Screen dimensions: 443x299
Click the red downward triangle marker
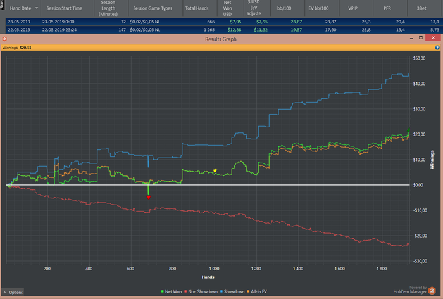[149, 197]
